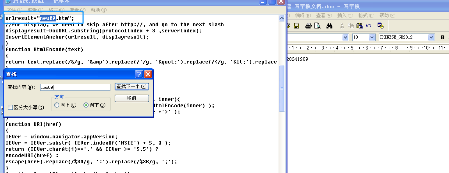Open Notepad's 查看 menu
The width and height of the screenshot is (449, 173).
pyautogui.click(x=78, y=10)
